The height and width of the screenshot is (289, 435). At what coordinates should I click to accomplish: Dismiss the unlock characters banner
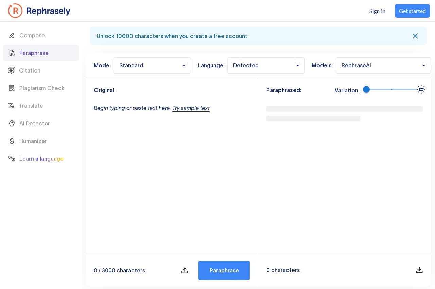point(415,36)
